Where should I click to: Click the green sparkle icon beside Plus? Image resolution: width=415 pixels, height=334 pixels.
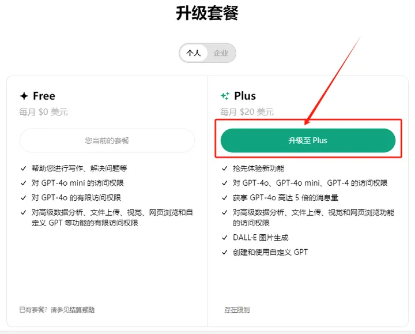225,96
